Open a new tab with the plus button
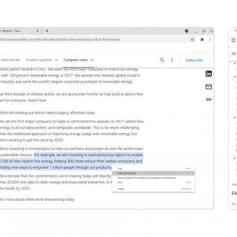237x237 pixels. (47, 31)
